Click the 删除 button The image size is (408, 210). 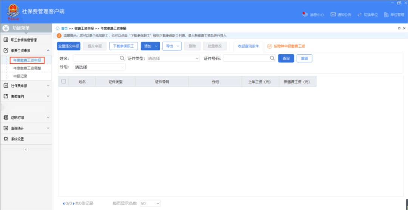[x=192, y=46]
